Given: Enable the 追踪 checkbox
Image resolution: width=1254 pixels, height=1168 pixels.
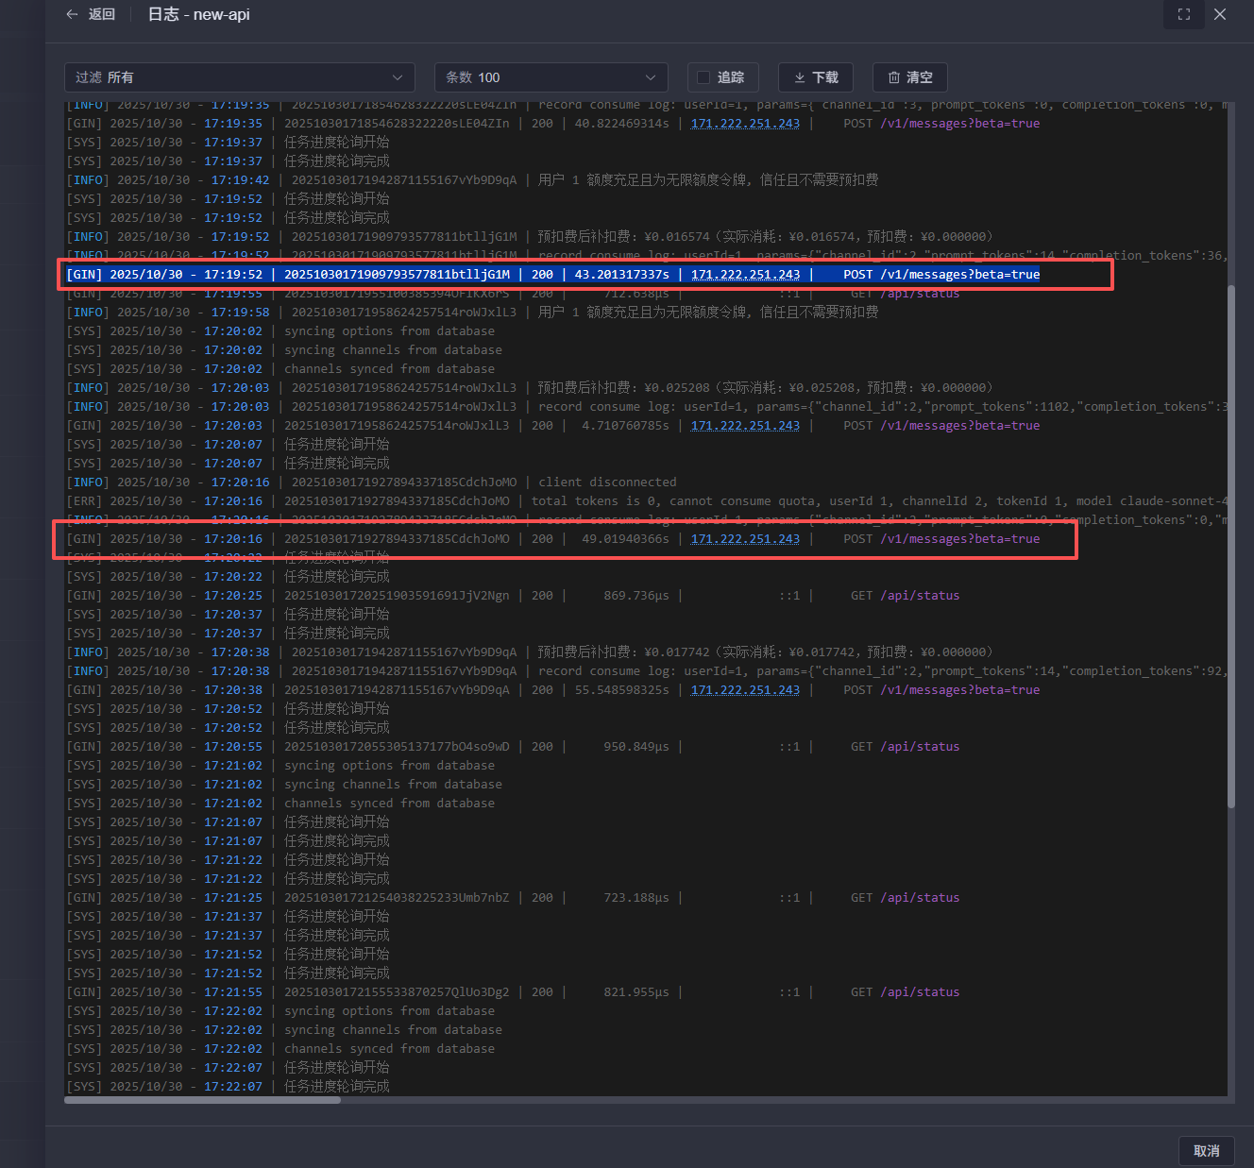Looking at the screenshot, I should click(x=703, y=77).
